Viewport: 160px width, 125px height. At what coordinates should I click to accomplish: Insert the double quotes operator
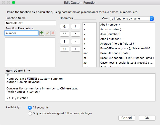[64, 34]
